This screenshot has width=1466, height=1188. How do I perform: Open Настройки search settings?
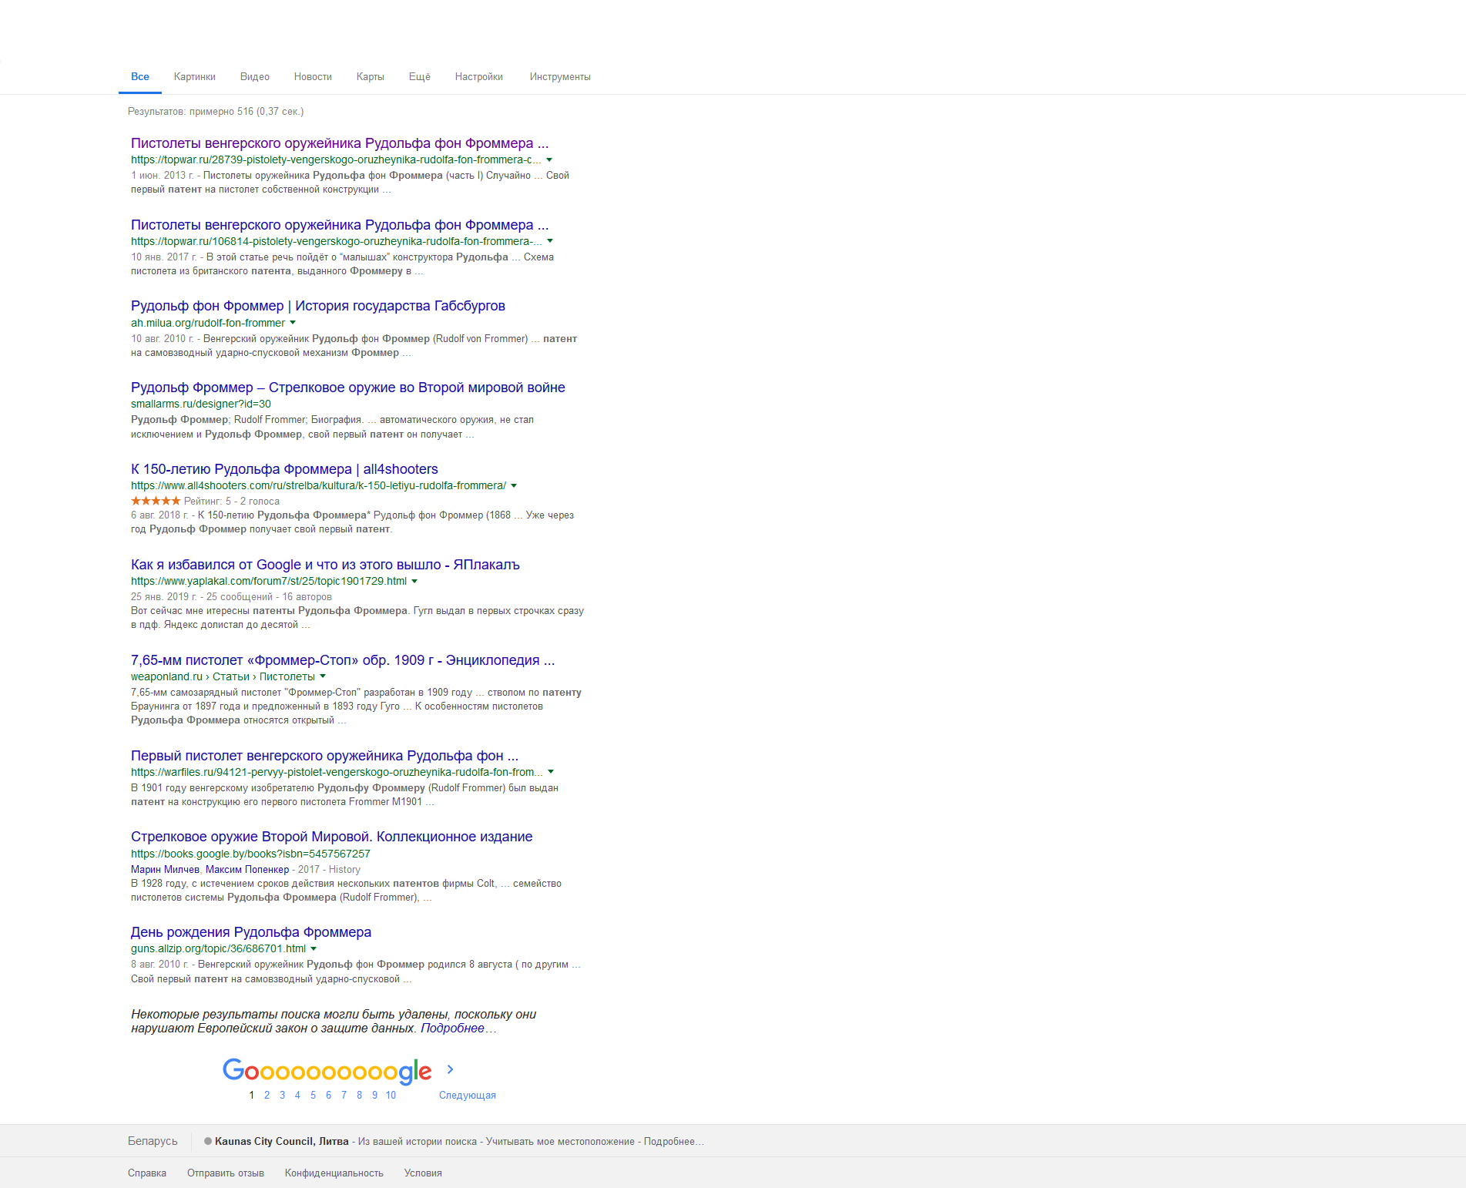478,77
